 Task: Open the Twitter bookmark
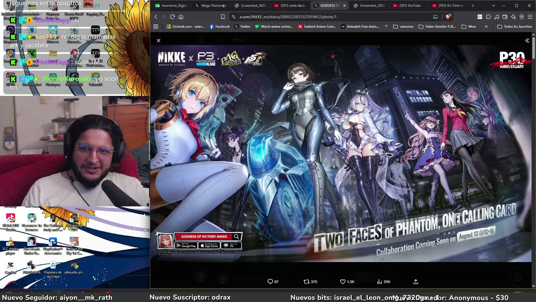pos(242,26)
